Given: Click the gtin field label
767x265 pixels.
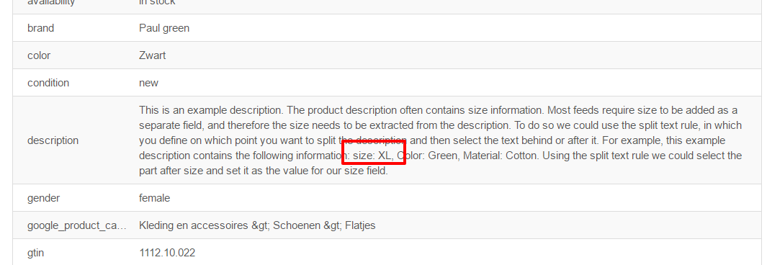Looking at the screenshot, I should coord(36,253).
